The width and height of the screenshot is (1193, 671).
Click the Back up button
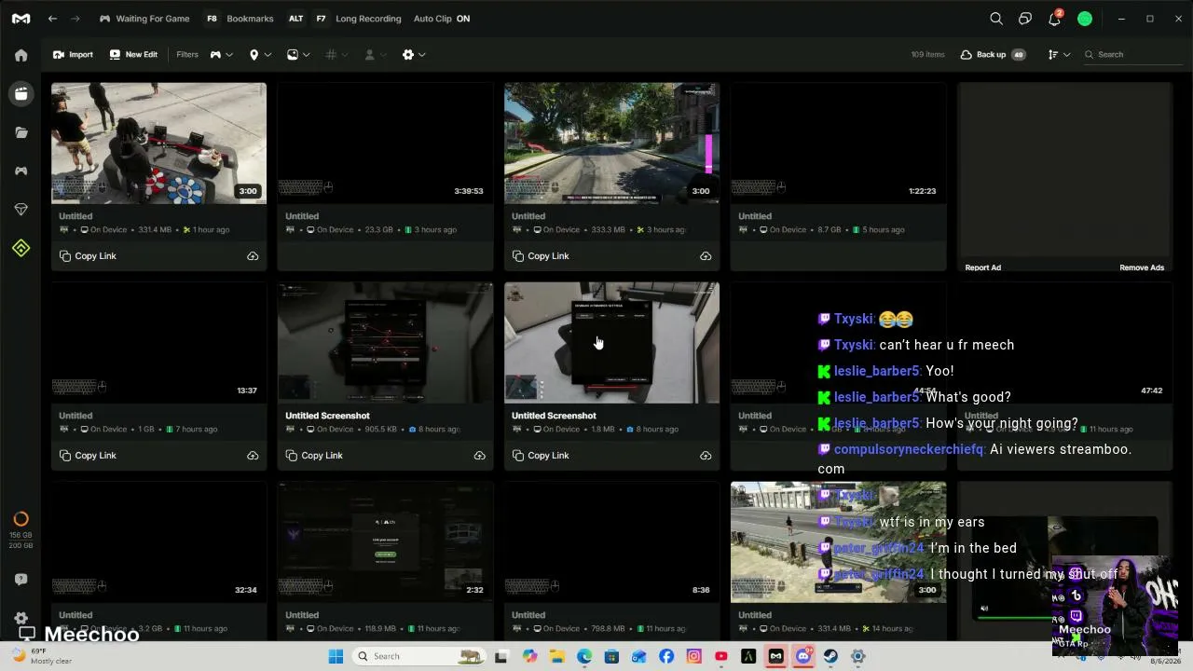click(x=992, y=55)
